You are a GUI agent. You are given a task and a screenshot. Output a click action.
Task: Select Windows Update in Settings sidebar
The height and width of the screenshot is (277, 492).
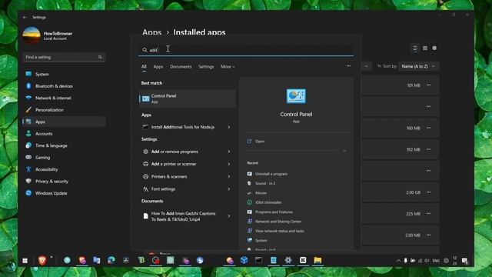64,193
